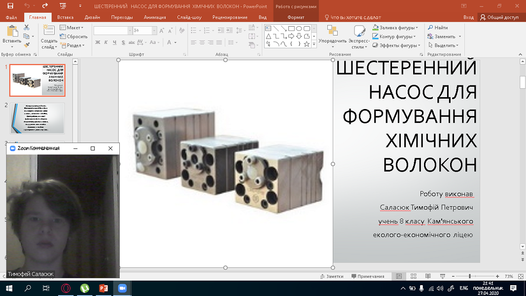Open the font name combo box arrow
Image resolution: width=526 pixels, height=296 pixels.
point(130,31)
